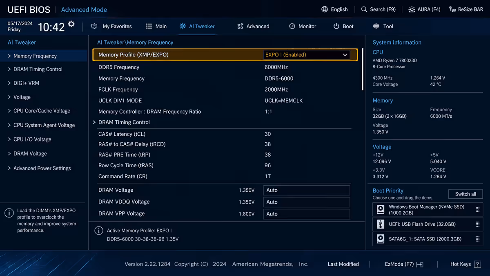Switch to the Boot tab

click(343, 26)
